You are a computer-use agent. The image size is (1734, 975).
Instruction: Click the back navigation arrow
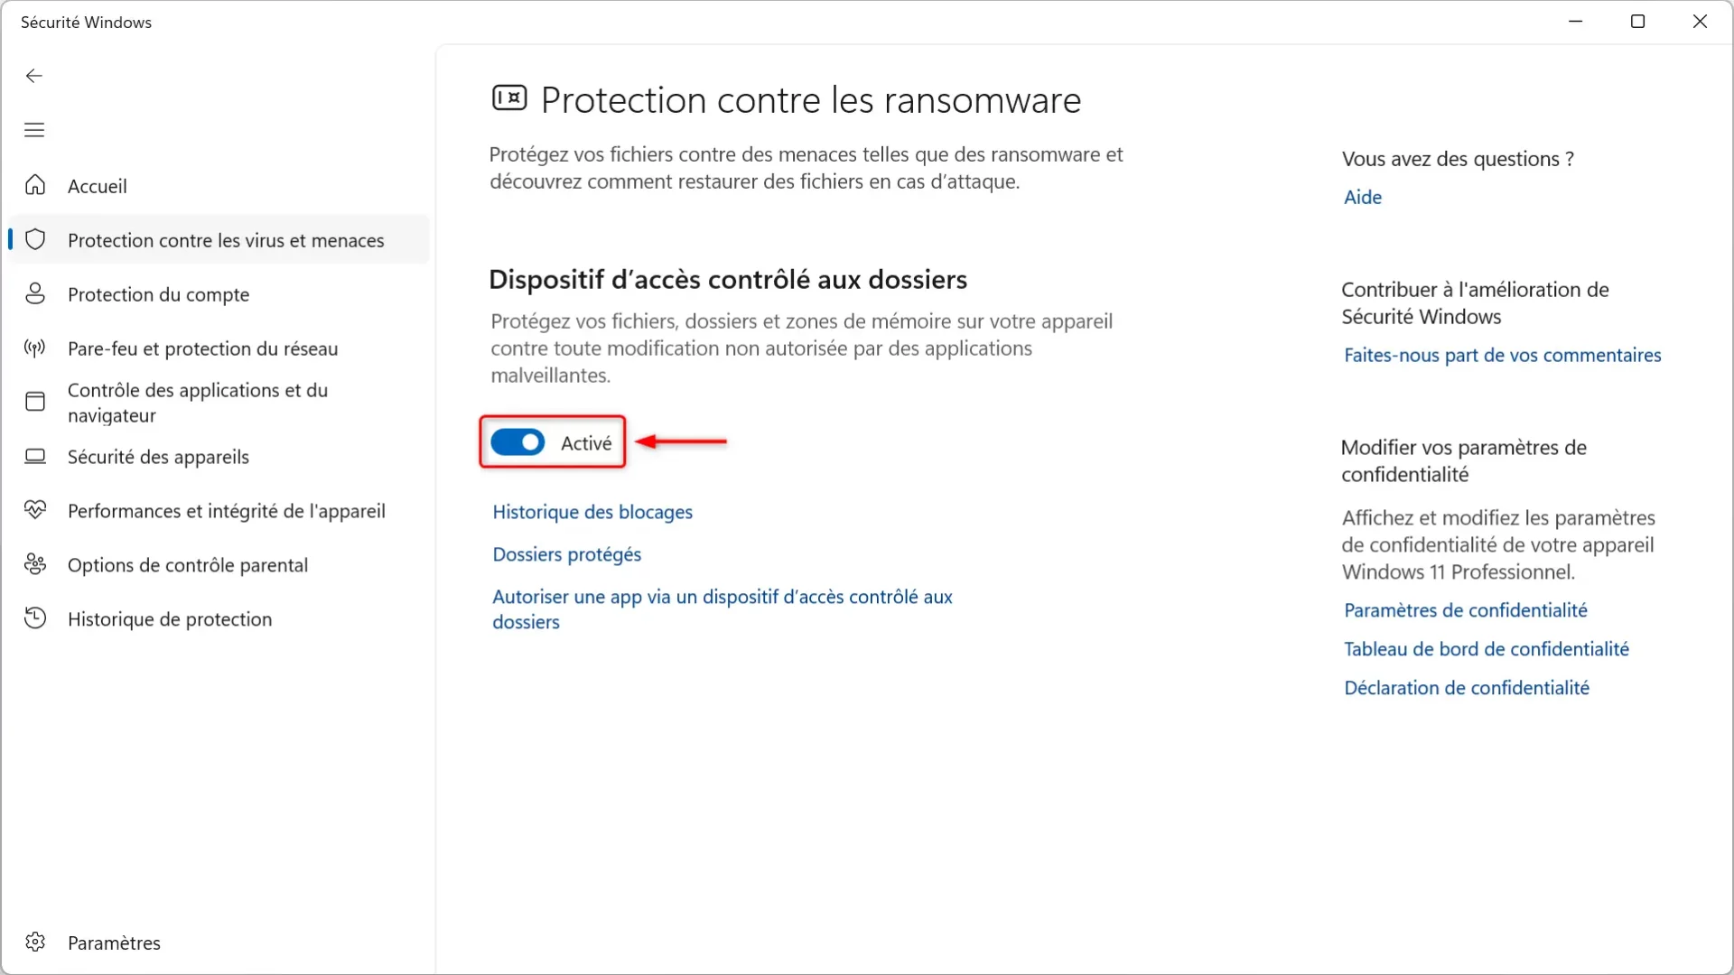(33, 75)
